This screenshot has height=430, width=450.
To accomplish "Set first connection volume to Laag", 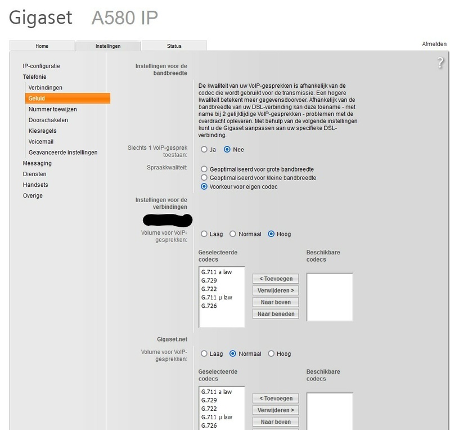I will (204, 234).
